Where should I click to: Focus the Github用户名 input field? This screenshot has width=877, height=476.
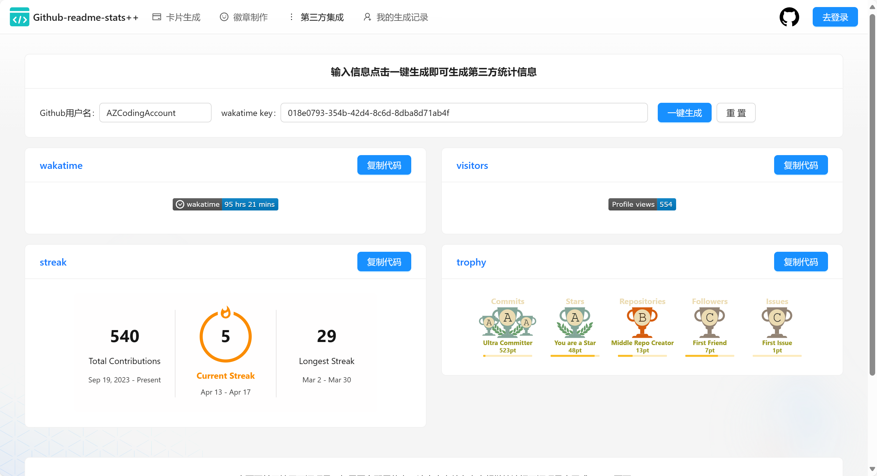point(155,113)
